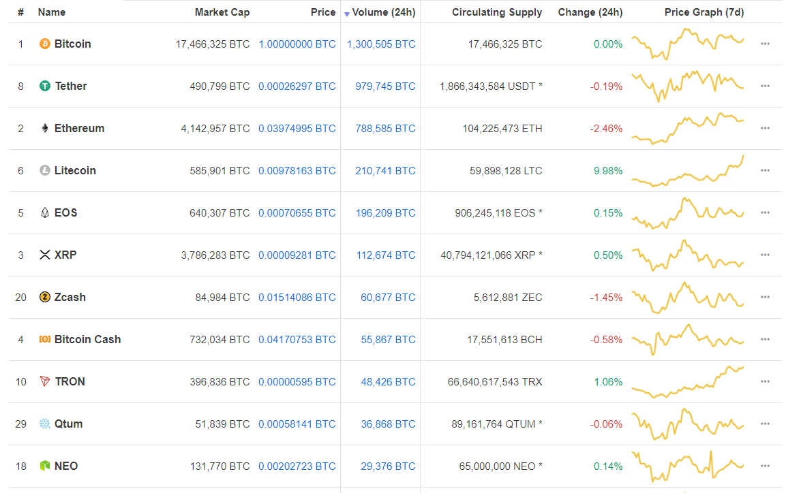
Task: Open the more-options menu for Bitcoin row
Action: point(765,44)
